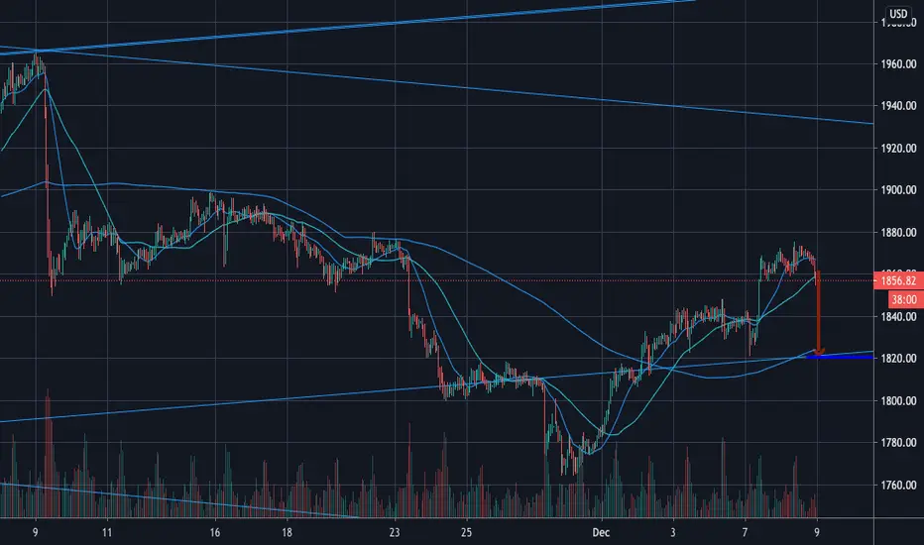Click the 7 date label on time axis

pyautogui.click(x=745, y=533)
